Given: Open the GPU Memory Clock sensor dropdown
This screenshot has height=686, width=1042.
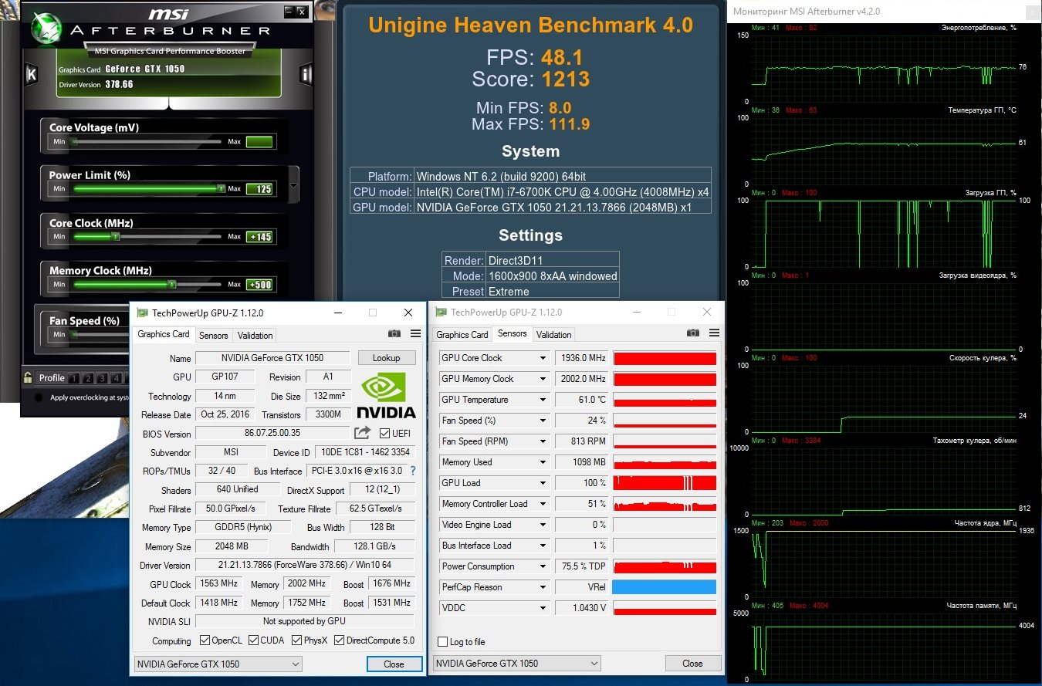Looking at the screenshot, I should [543, 379].
